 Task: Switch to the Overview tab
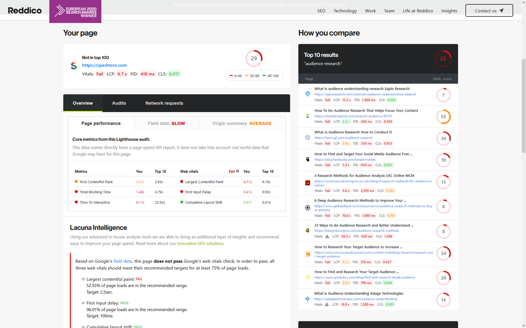pos(83,103)
